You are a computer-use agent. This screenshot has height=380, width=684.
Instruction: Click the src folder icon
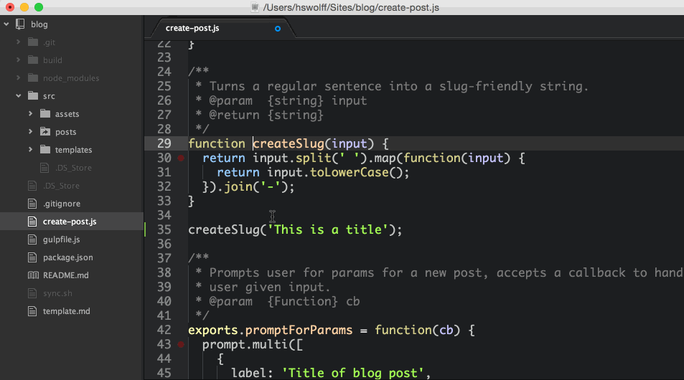(32, 96)
